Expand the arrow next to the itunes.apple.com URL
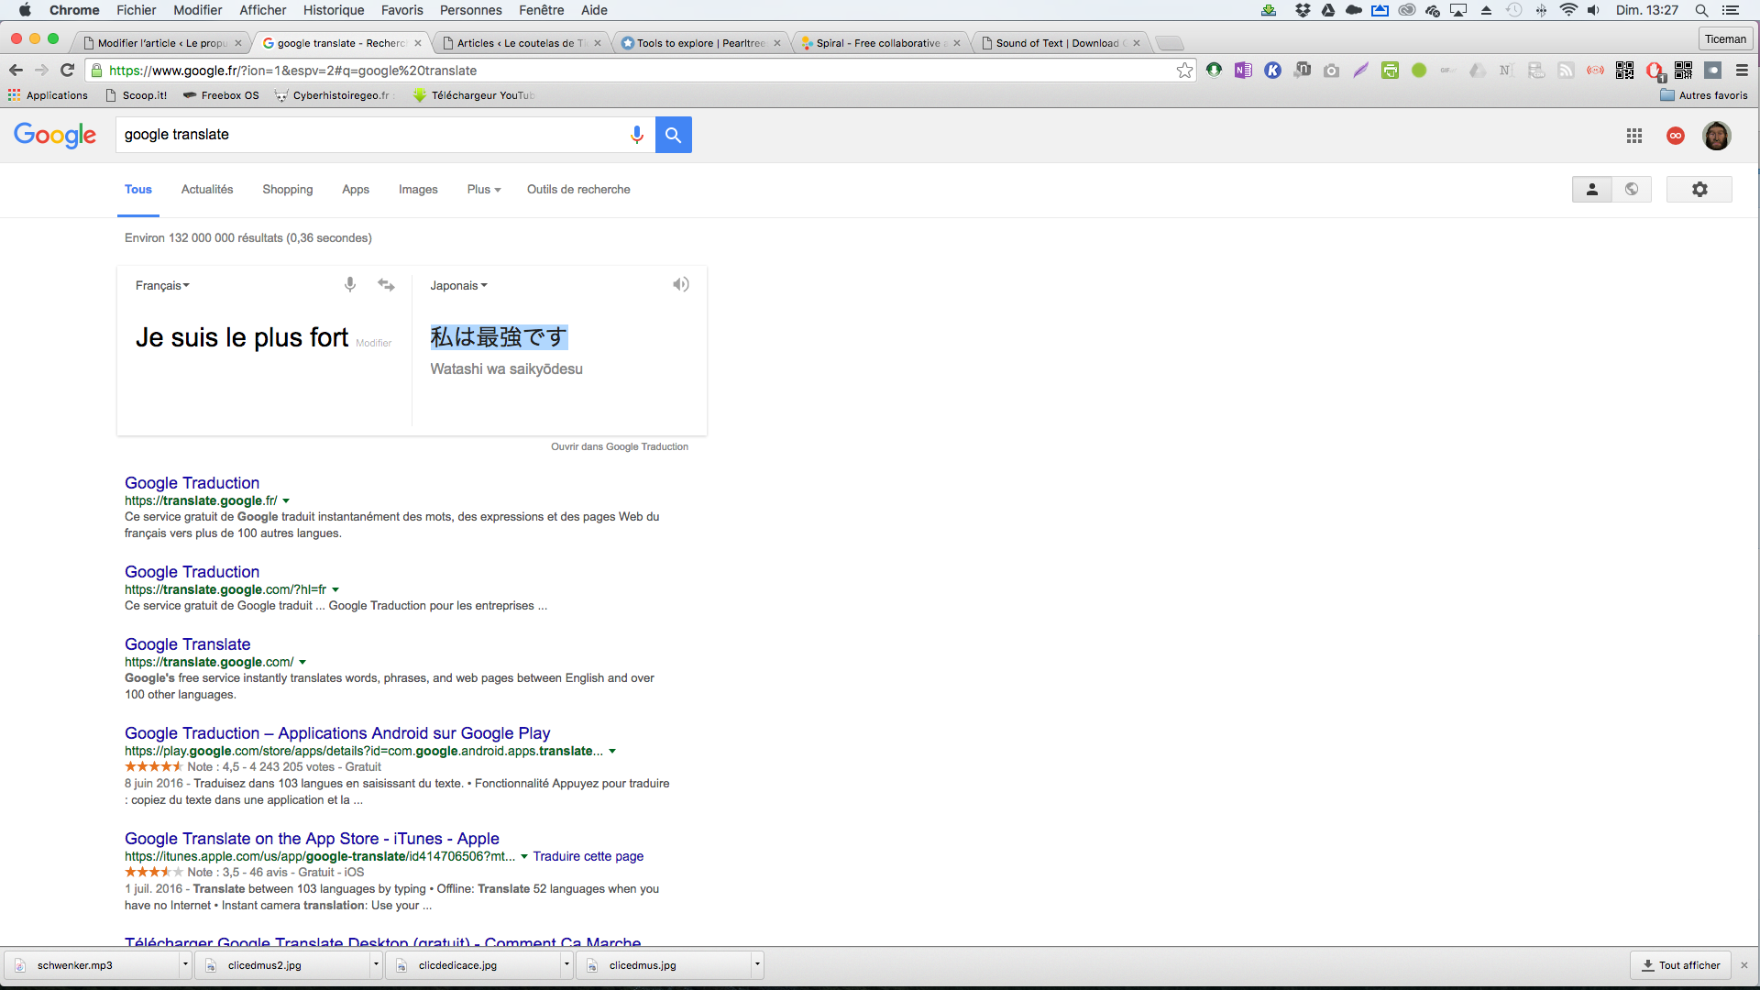This screenshot has width=1760, height=990. click(x=524, y=857)
